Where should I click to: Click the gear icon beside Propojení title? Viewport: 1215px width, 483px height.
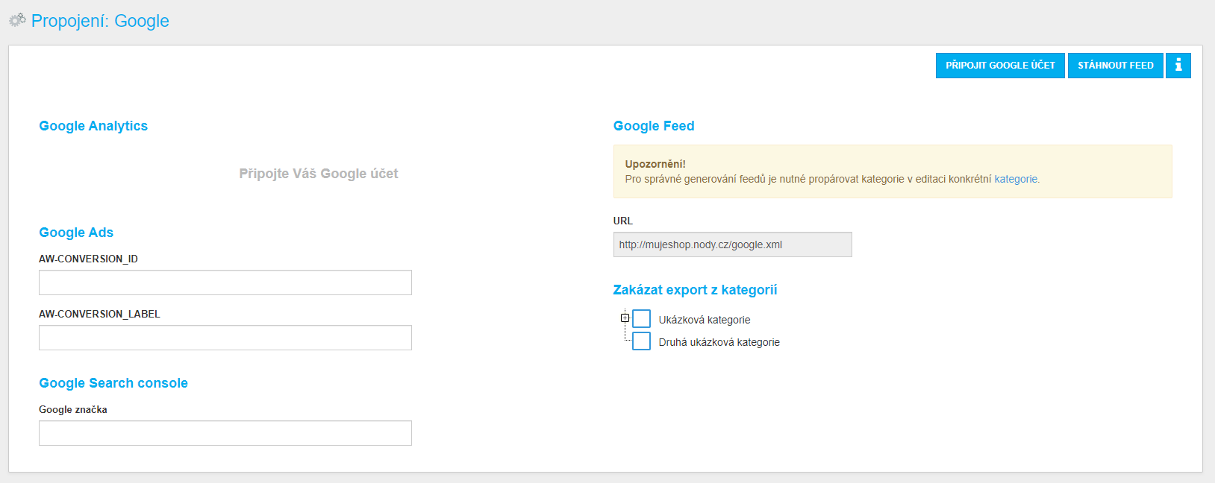coord(17,20)
